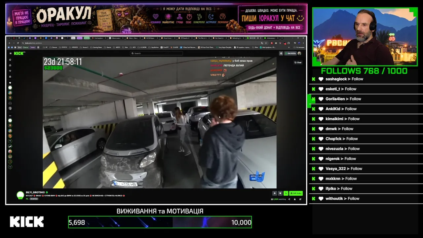Image resolution: width=423 pixels, height=238 pixels.
Task: Click the AnkiKid follow alert row
Action: coord(366,109)
